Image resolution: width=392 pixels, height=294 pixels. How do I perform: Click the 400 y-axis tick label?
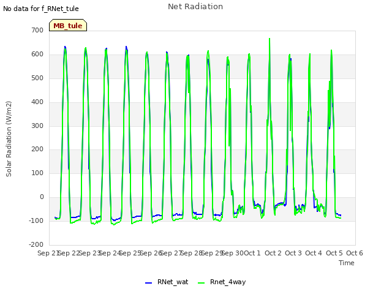pyautogui.click(x=37, y=102)
